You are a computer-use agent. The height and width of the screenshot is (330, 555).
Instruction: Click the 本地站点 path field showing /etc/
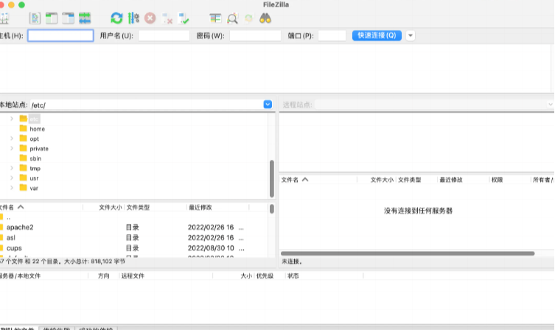(147, 105)
